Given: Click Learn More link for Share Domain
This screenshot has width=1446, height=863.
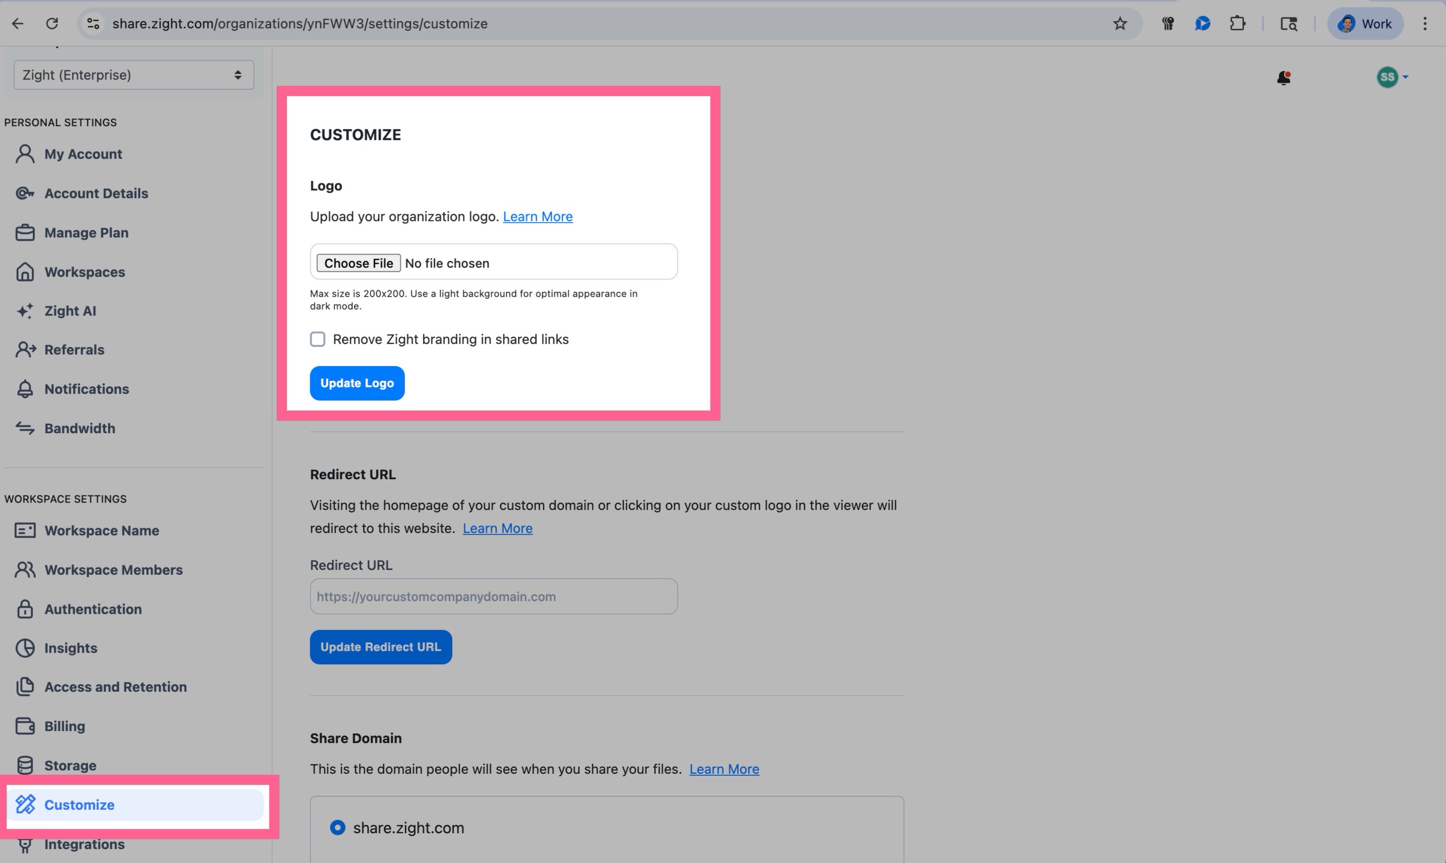Looking at the screenshot, I should 723,769.
